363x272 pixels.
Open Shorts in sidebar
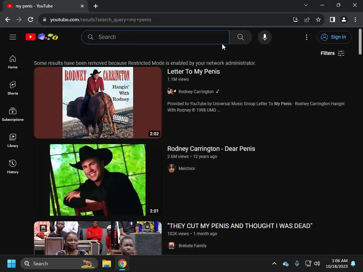click(13, 88)
